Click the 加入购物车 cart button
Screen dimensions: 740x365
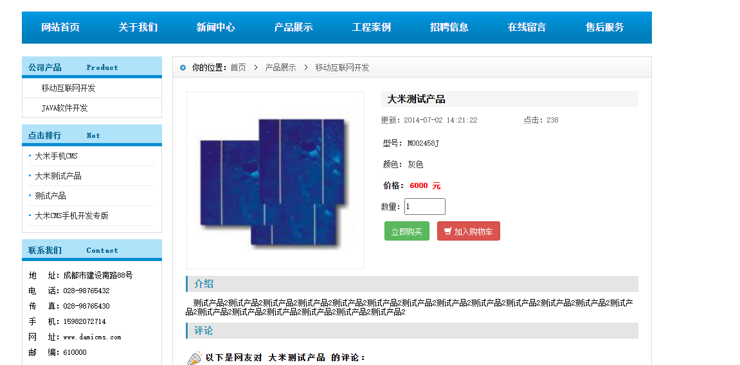click(468, 231)
